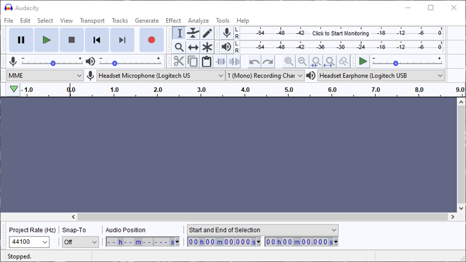Open the Edit menu
This screenshot has width=466, height=262.
25,21
